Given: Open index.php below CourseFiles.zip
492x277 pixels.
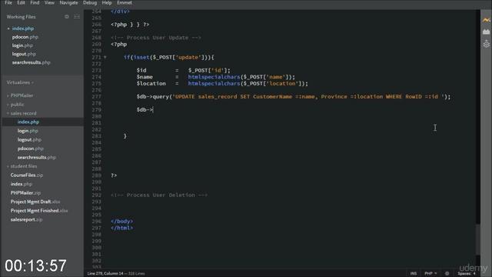Looking at the screenshot, I should (21, 184).
